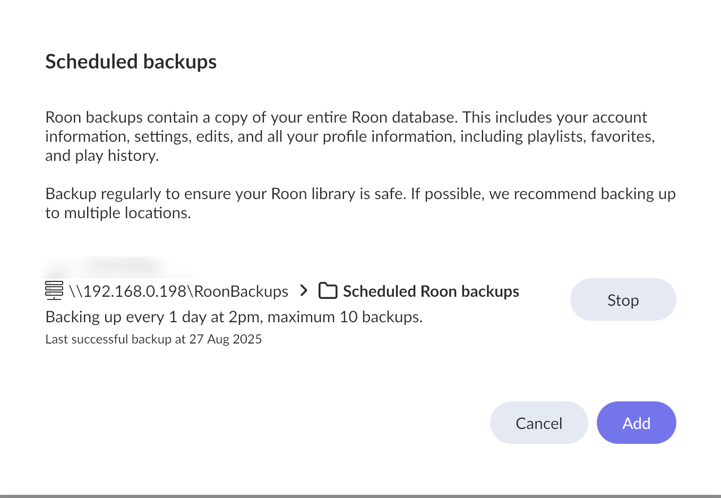Select the \\192.168.0.198\RoonBackups network path
Image resolution: width=721 pixels, height=498 pixels.
click(x=178, y=291)
